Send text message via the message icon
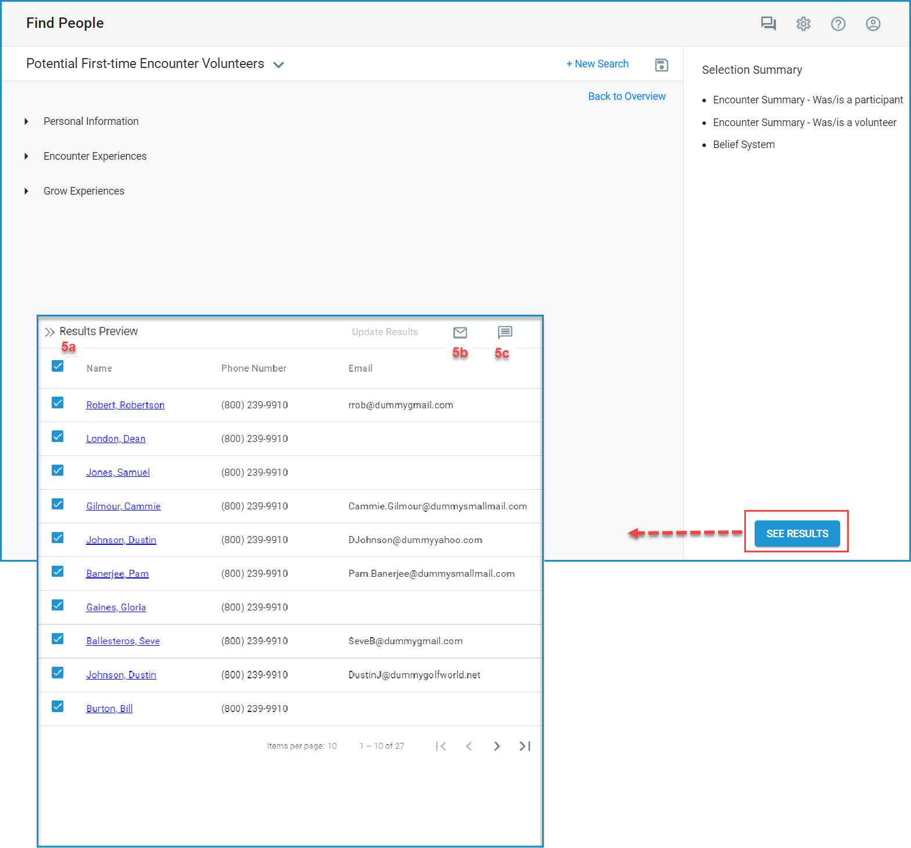911x848 pixels. click(505, 332)
